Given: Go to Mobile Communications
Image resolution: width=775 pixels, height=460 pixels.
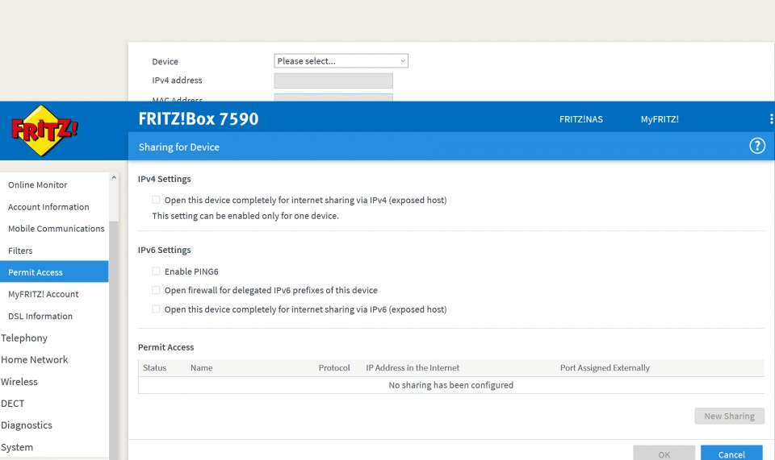Looking at the screenshot, I should (x=56, y=229).
